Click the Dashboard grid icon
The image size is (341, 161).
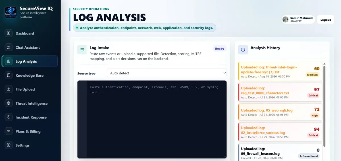click(9, 33)
